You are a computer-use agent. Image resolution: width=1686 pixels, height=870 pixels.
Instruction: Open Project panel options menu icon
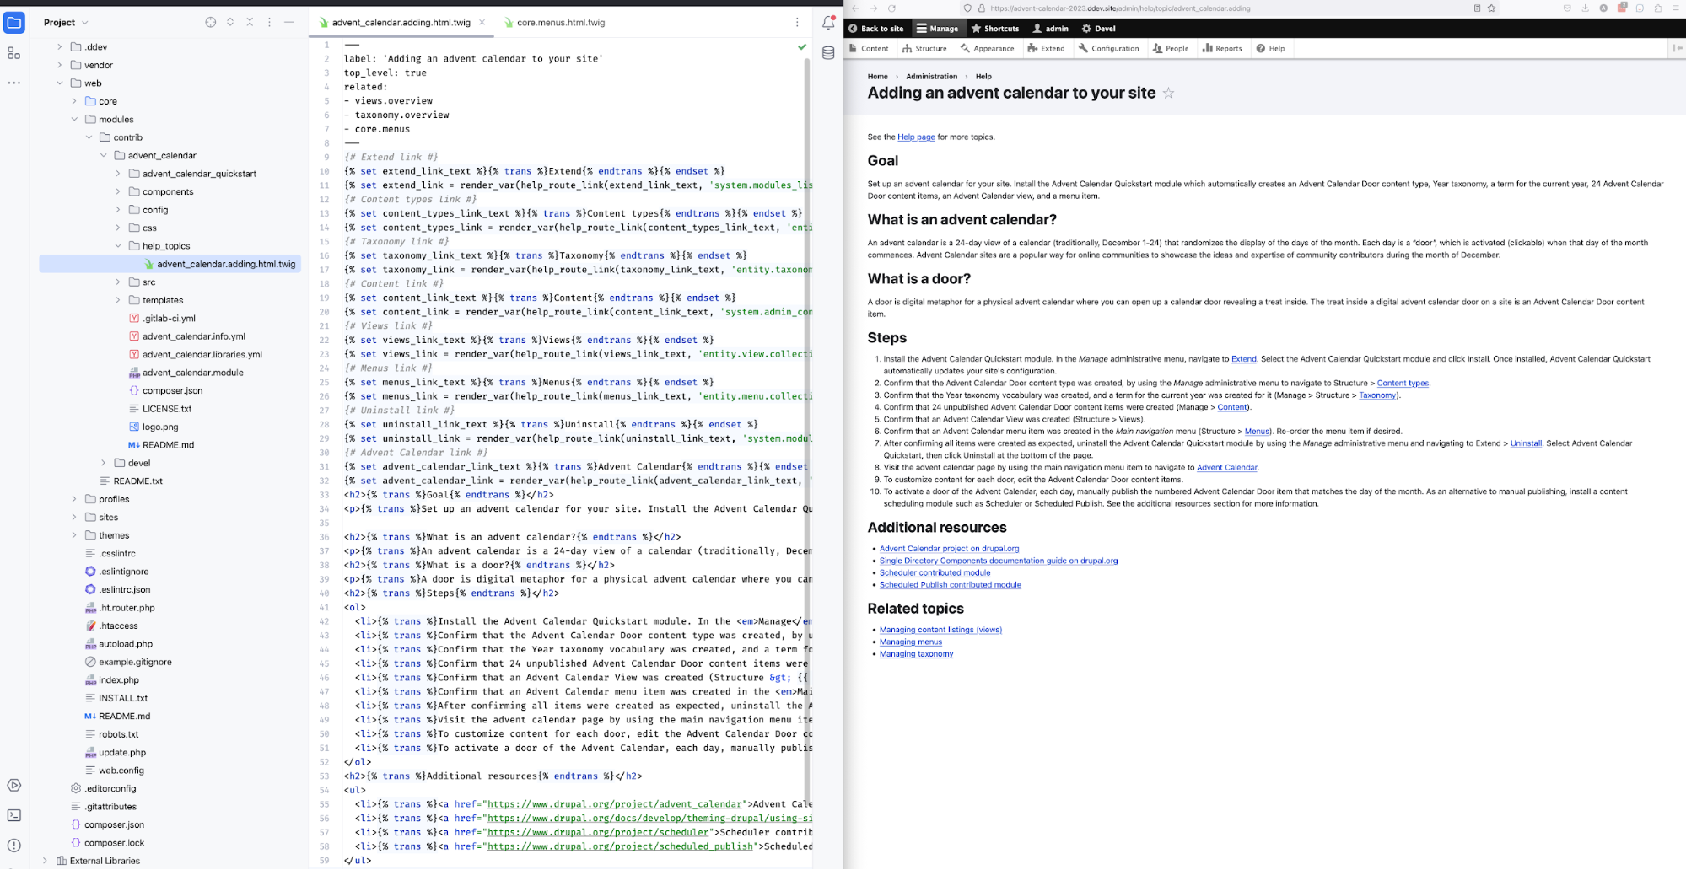click(270, 22)
